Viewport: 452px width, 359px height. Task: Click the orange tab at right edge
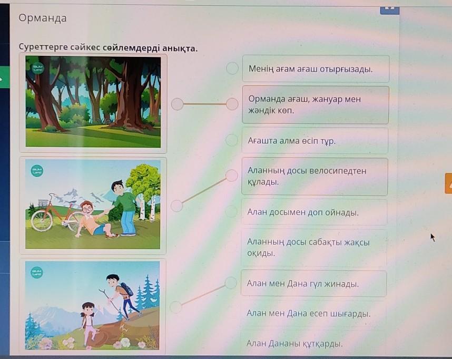448,183
